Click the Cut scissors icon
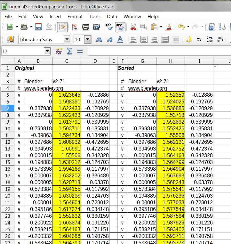 [133, 27]
